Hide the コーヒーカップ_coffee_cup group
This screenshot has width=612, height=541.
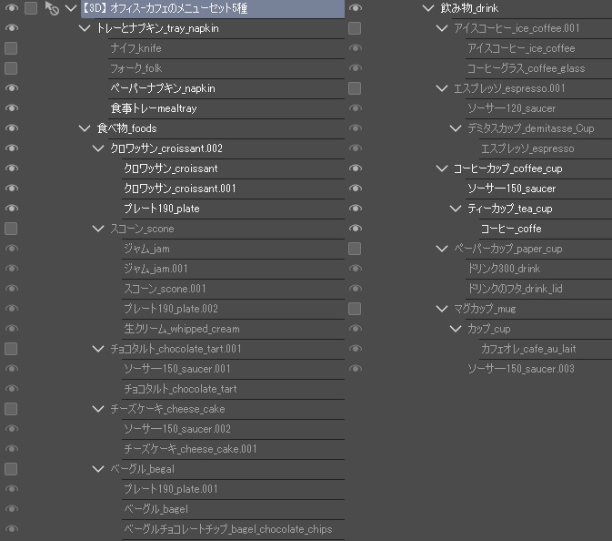pyautogui.click(x=356, y=168)
